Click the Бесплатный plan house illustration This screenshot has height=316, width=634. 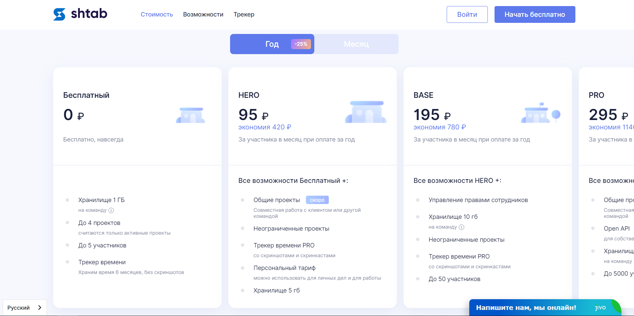pos(190,115)
